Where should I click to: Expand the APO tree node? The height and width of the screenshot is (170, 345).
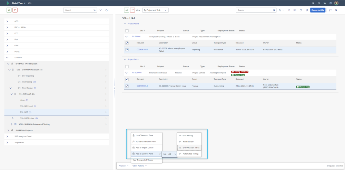coord(7,21)
